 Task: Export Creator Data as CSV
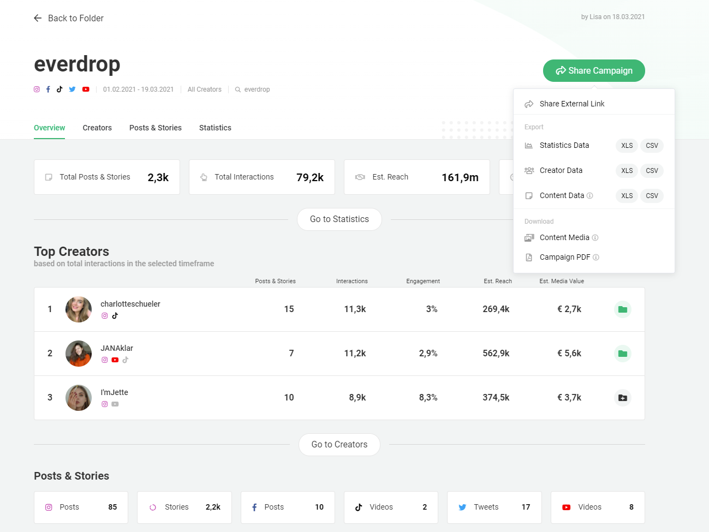[652, 171]
